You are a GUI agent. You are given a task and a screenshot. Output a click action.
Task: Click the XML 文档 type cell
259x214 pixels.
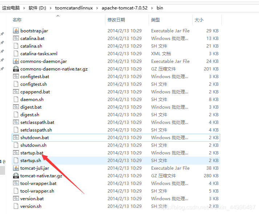tap(161, 54)
